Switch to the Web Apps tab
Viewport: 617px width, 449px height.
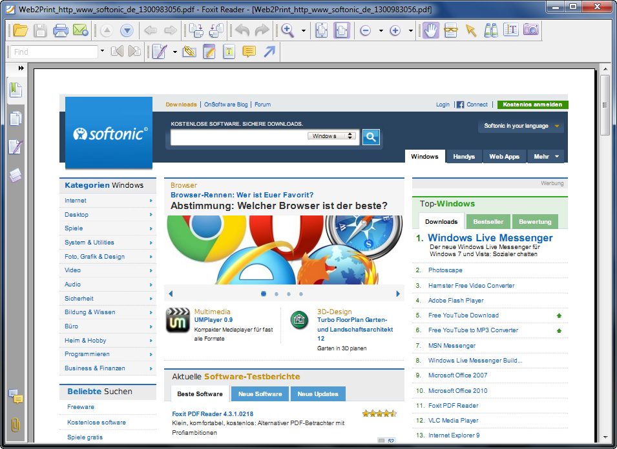pos(505,156)
